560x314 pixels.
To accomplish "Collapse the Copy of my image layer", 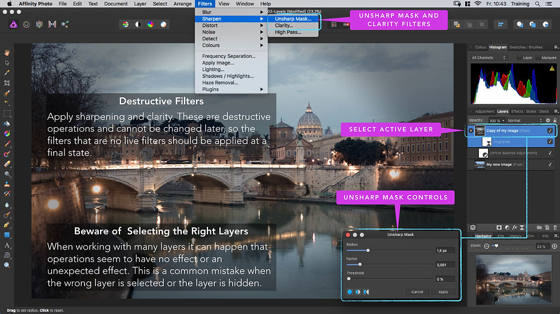I will point(471,131).
